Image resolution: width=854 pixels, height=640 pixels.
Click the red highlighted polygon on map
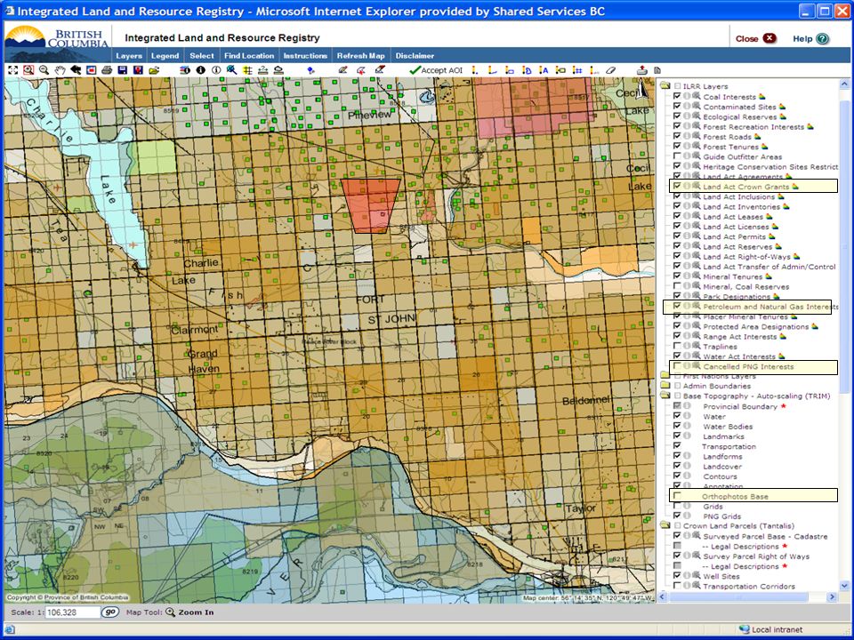(370, 205)
